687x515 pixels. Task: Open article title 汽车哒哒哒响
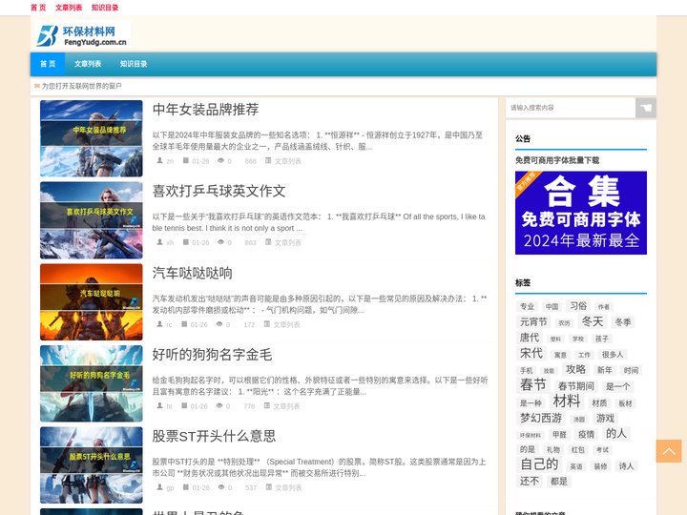[193, 273]
